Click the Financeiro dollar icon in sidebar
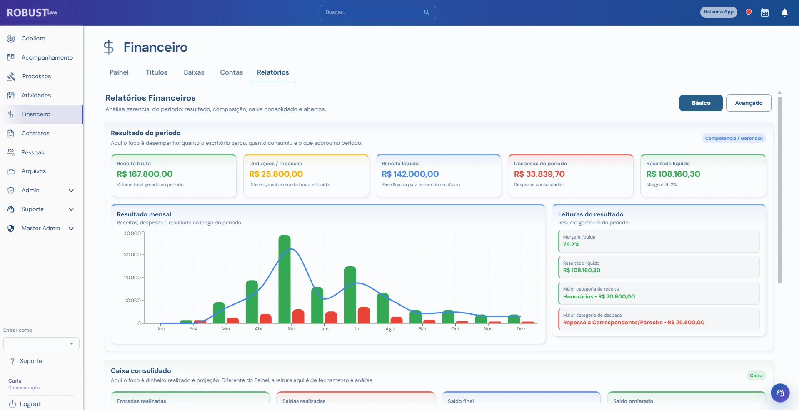This screenshot has height=410, width=799. [11, 114]
